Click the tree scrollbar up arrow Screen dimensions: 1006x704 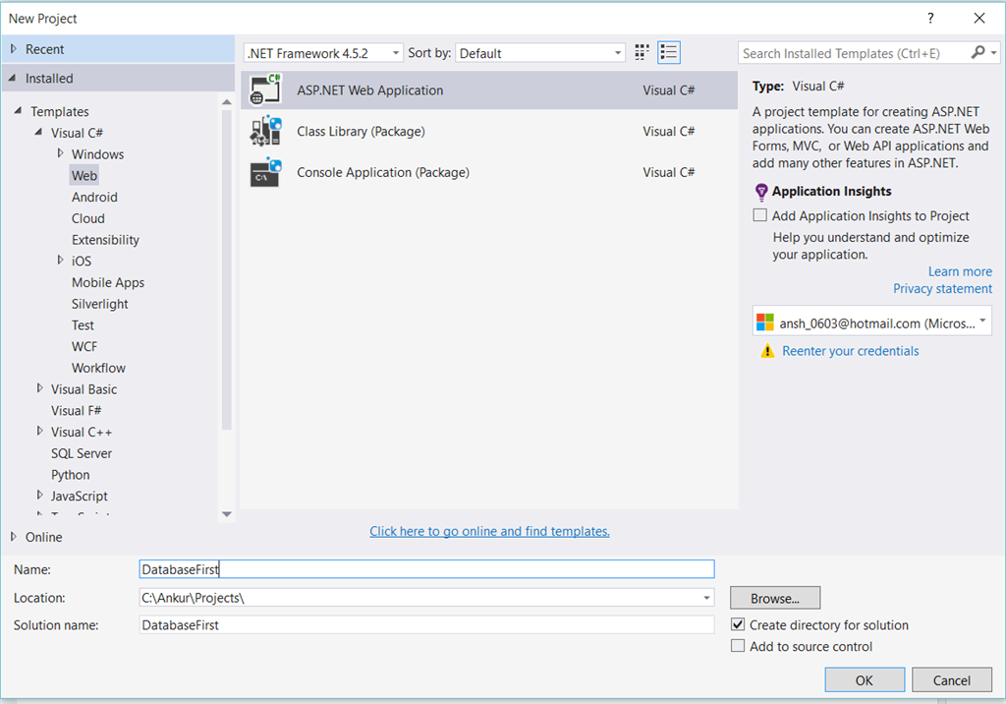227,101
